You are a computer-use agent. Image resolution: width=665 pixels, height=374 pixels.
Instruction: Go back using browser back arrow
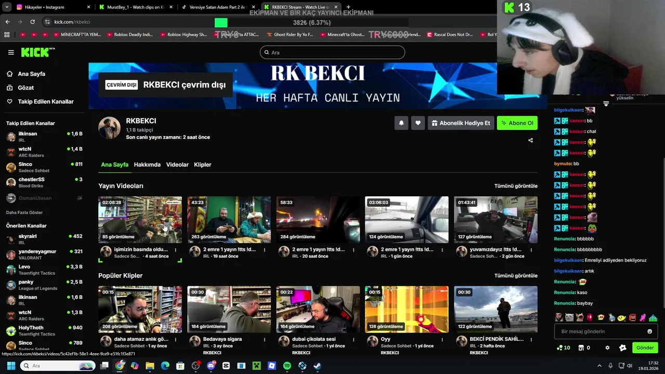point(7,22)
